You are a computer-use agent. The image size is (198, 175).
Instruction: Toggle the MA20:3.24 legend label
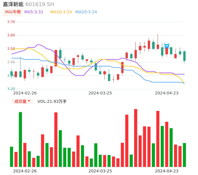pos(86,12)
